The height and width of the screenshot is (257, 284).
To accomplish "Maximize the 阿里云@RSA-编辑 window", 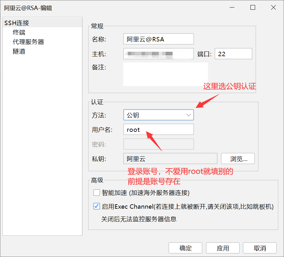I will tap(253, 8).
